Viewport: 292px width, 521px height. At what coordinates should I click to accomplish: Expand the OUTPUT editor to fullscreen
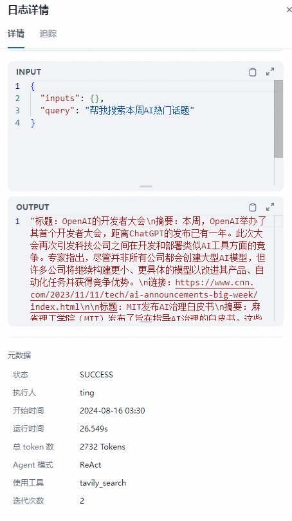[270, 207]
